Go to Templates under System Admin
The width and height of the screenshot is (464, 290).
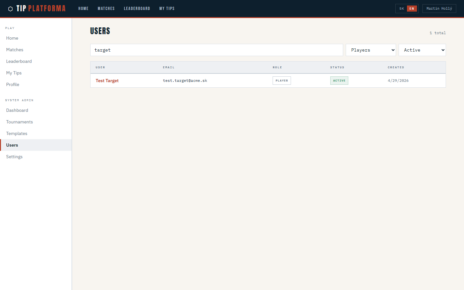pos(16,133)
